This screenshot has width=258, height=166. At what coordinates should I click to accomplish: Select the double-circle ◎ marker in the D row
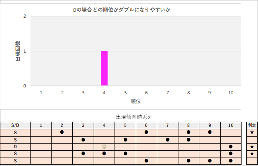coord(104,147)
